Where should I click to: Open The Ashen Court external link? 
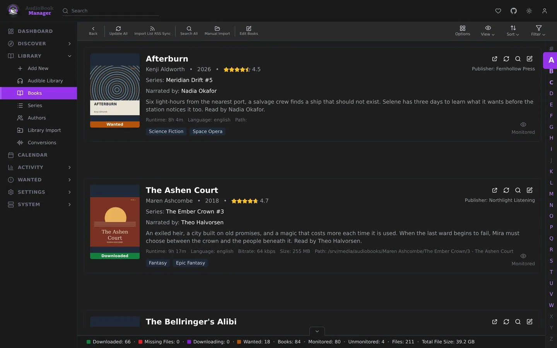point(495,190)
